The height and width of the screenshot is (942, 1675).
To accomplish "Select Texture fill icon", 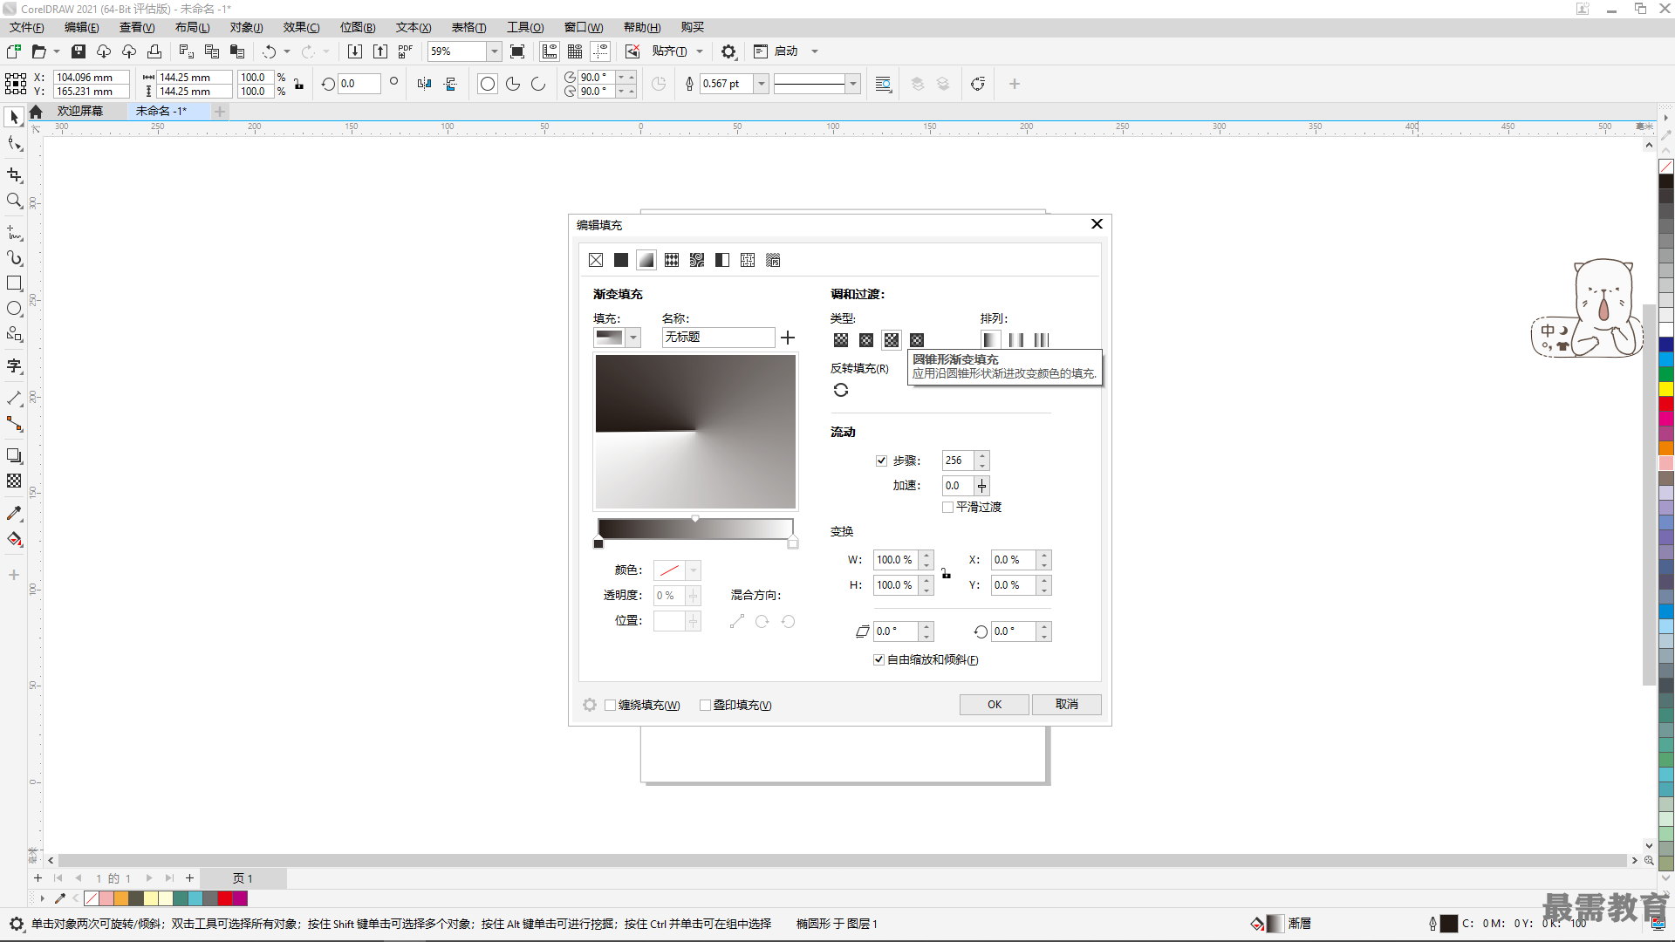I will click(748, 260).
